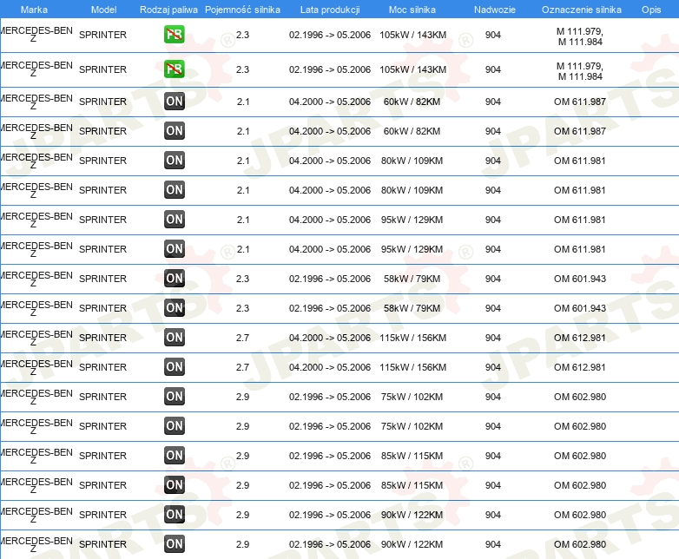Select the first OM 601.943 engine code cell

click(580, 279)
